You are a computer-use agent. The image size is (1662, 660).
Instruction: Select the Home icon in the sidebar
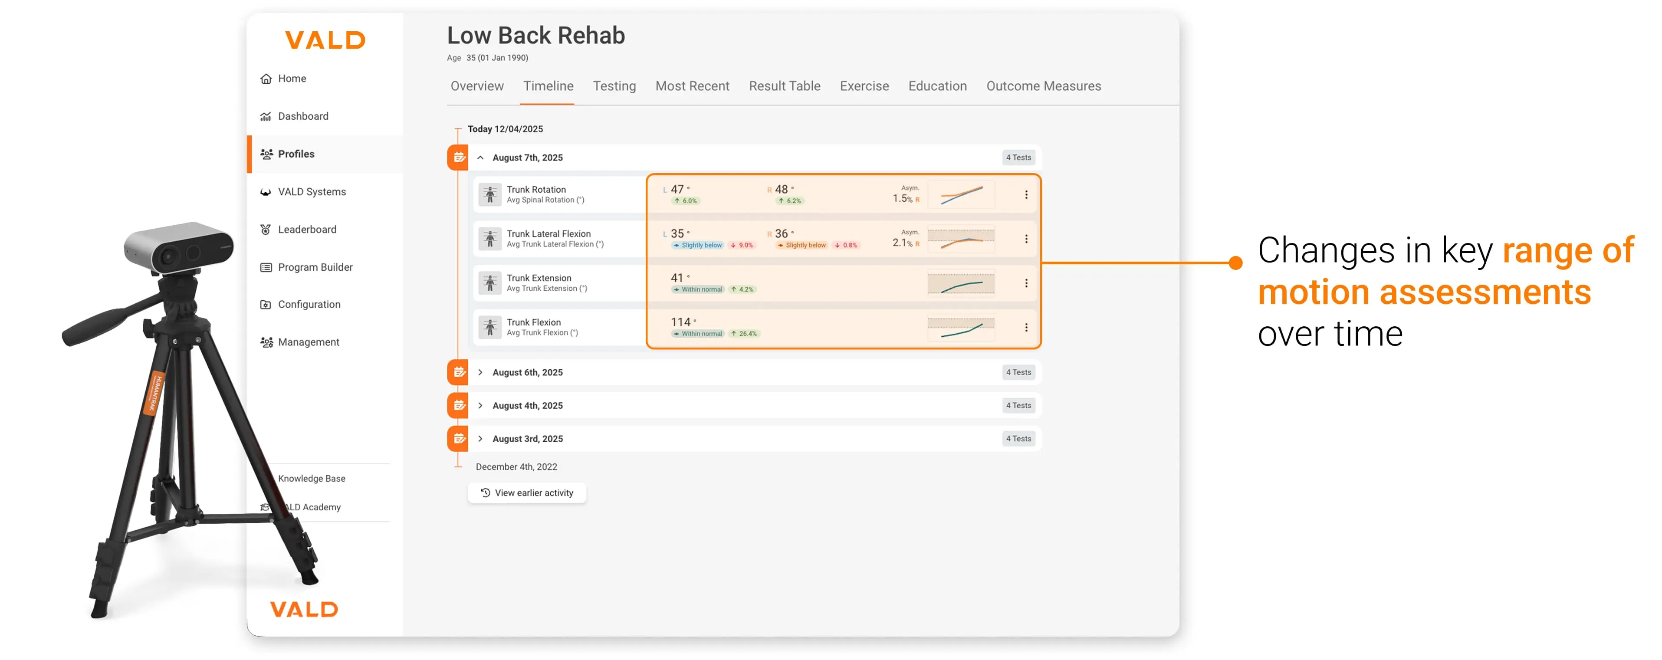(266, 78)
